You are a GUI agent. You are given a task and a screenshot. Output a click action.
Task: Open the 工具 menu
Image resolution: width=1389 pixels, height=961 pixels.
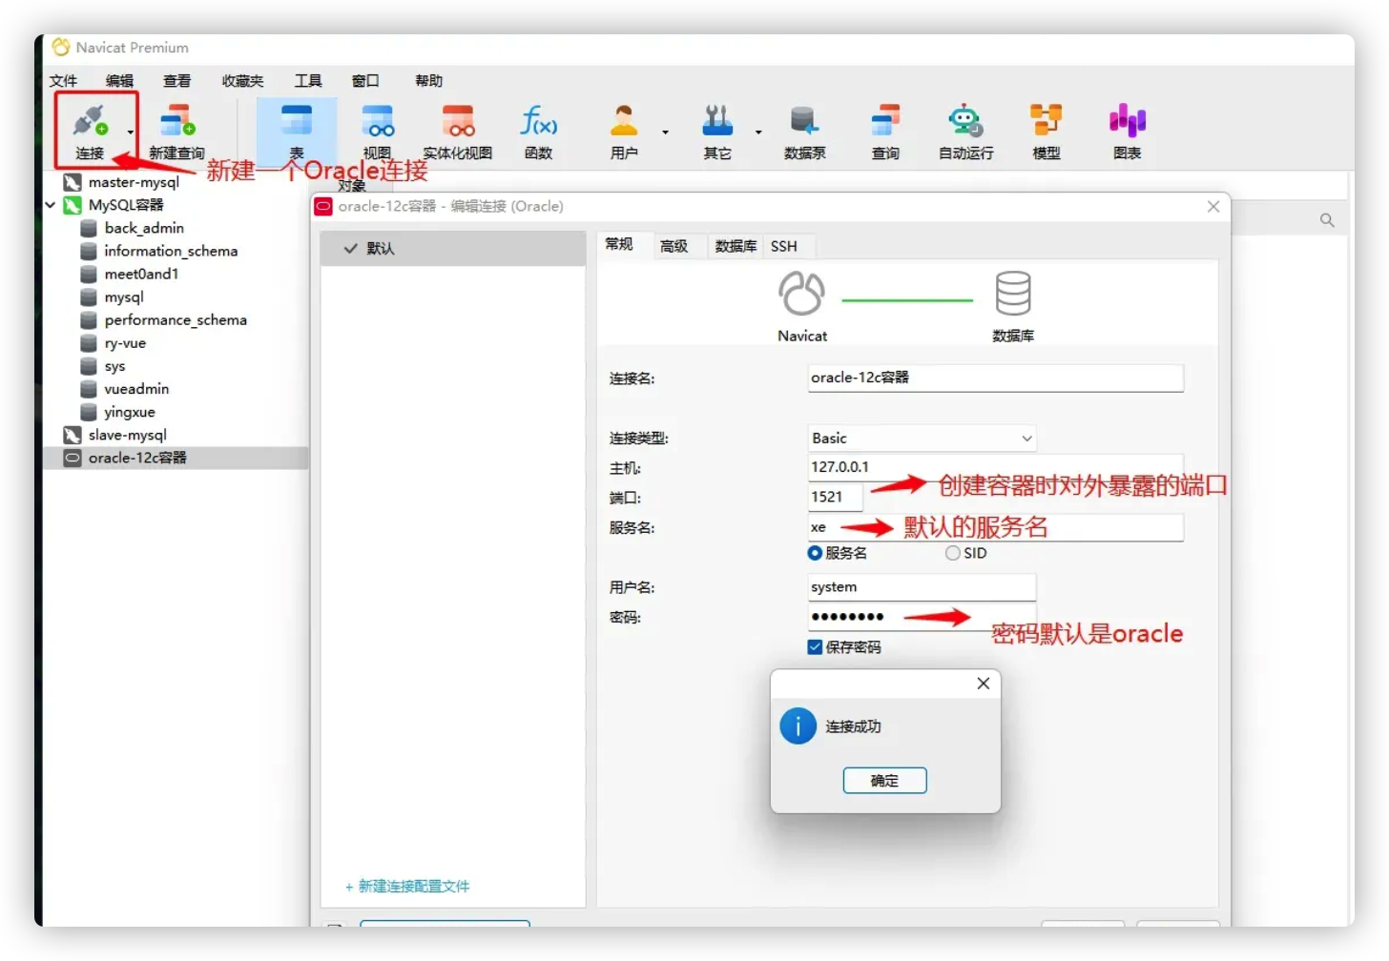308,81
